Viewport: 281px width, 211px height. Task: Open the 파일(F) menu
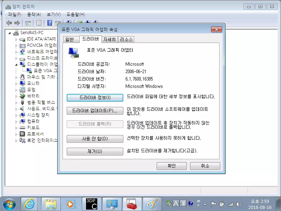[x=14, y=14]
